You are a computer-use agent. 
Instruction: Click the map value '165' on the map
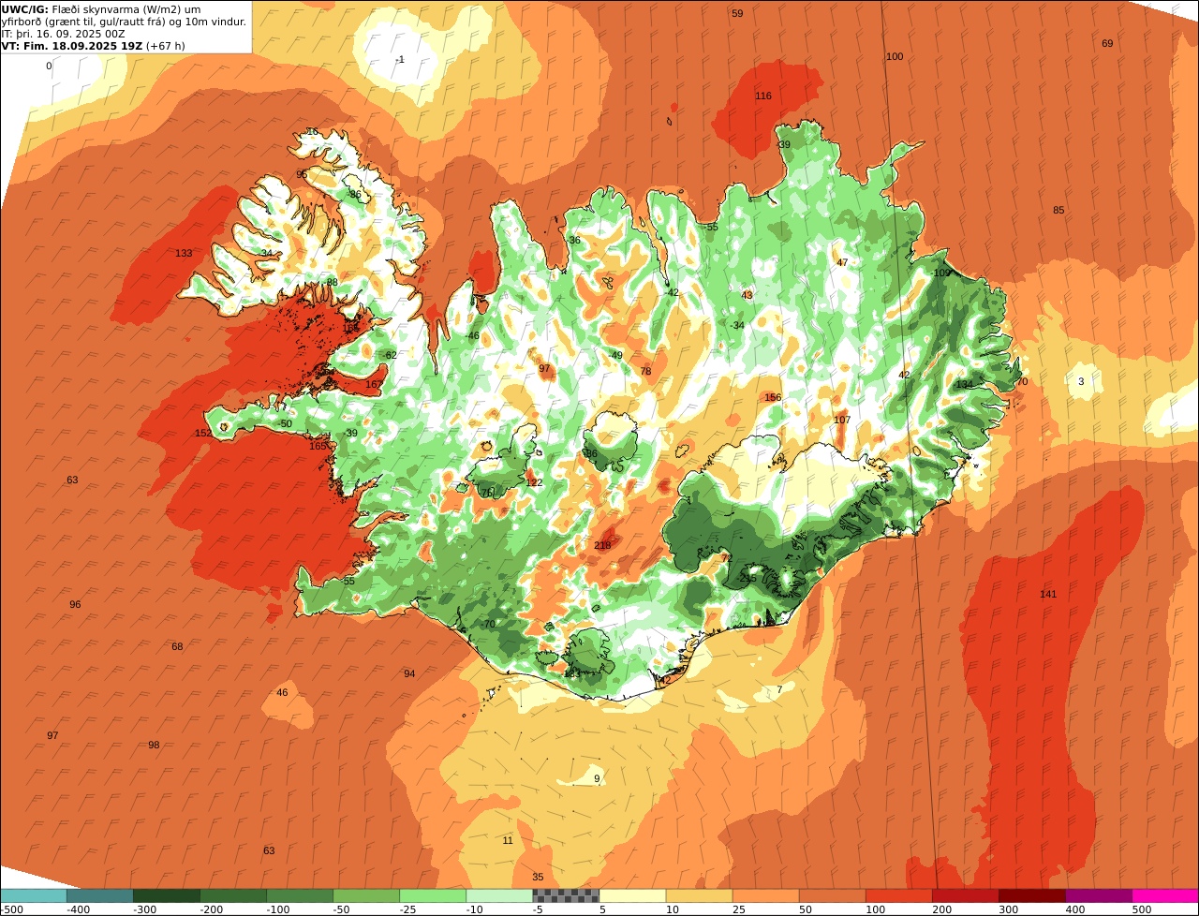(318, 446)
